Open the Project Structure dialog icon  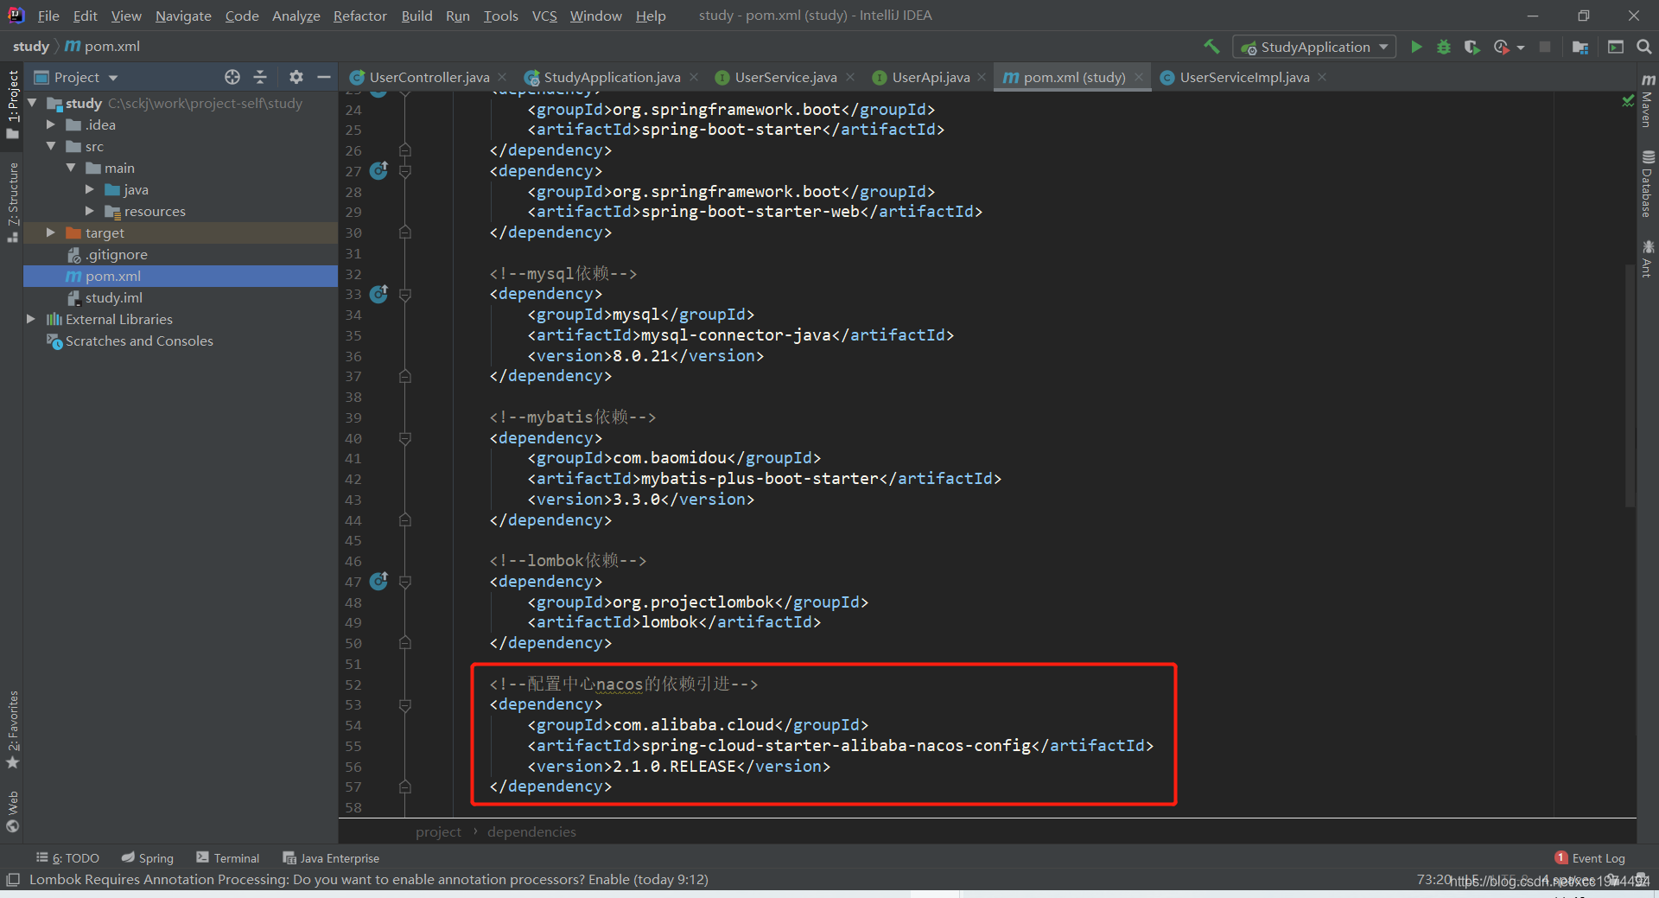coord(1580,47)
